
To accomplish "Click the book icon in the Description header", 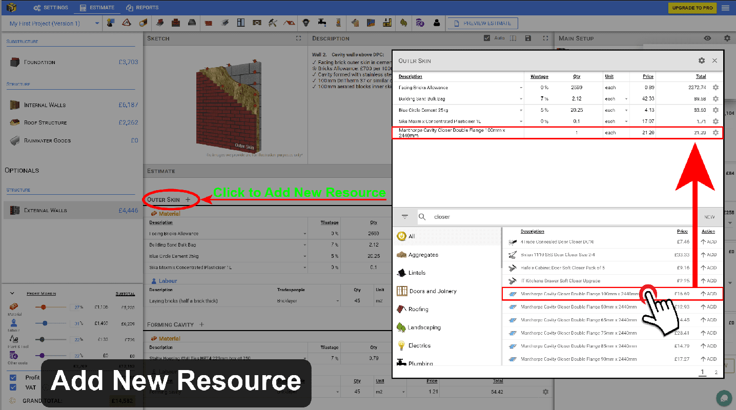I will (513, 38).
